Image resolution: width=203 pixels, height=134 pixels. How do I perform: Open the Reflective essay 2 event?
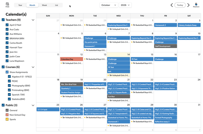point(165,122)
